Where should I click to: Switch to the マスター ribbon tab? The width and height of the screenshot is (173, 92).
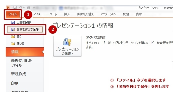[38, 14]
